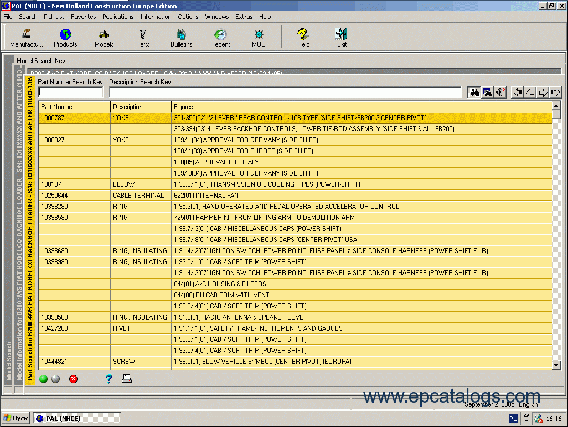Open the Models toolbar icon
This screenshot has height=427, width=568.
(104, 38)
